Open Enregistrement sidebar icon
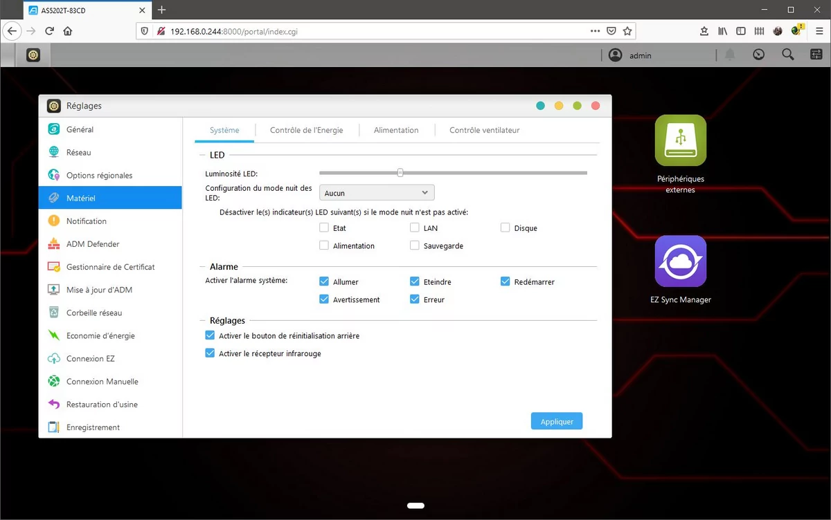Screen dimensions: 831x520 click(x=54, y=427)
